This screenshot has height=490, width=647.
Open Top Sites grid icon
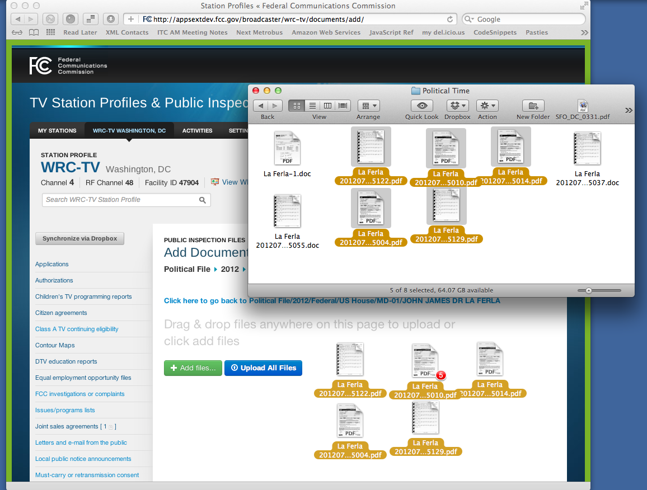50,32
